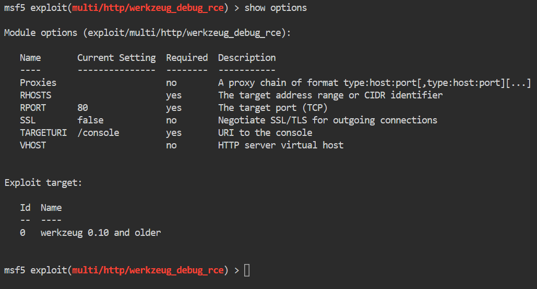Click the "Module options" heading line
Screen dimensions: 537x289
coord(147,33)
